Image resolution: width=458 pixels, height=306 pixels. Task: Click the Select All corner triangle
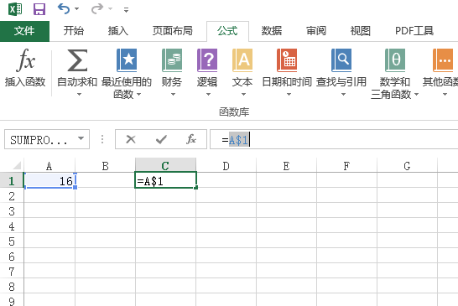tap(17, 165)
